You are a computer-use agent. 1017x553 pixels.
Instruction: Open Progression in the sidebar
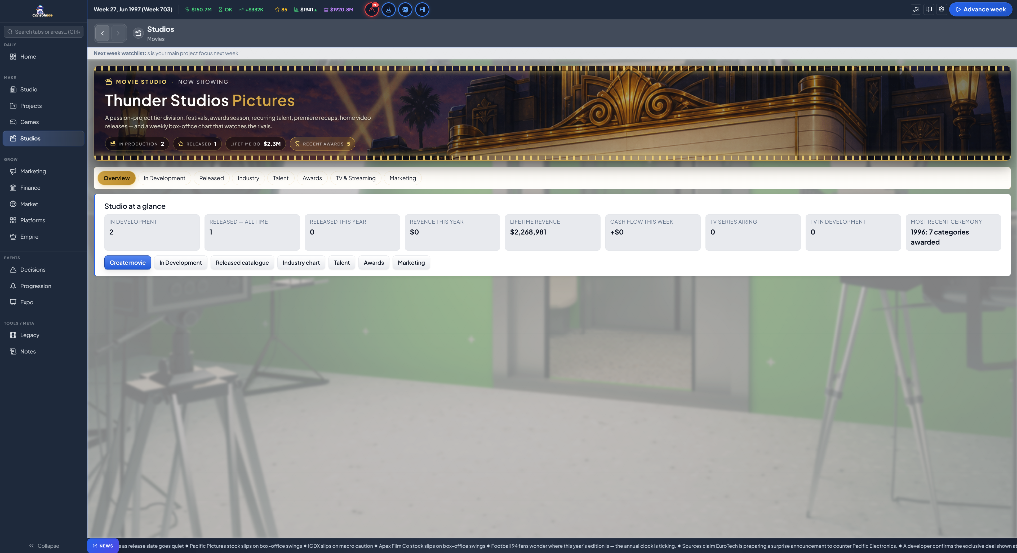coord(43,286)
